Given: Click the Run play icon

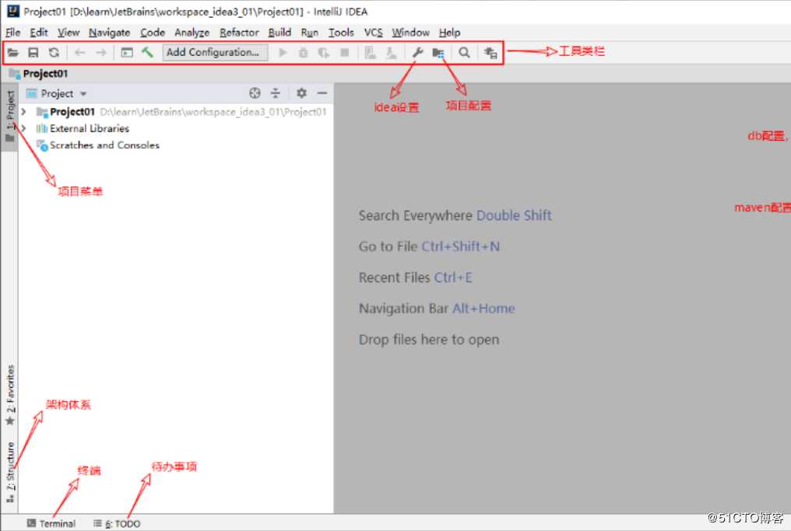Looking at the screenshot, I should [x=283, y=52].
